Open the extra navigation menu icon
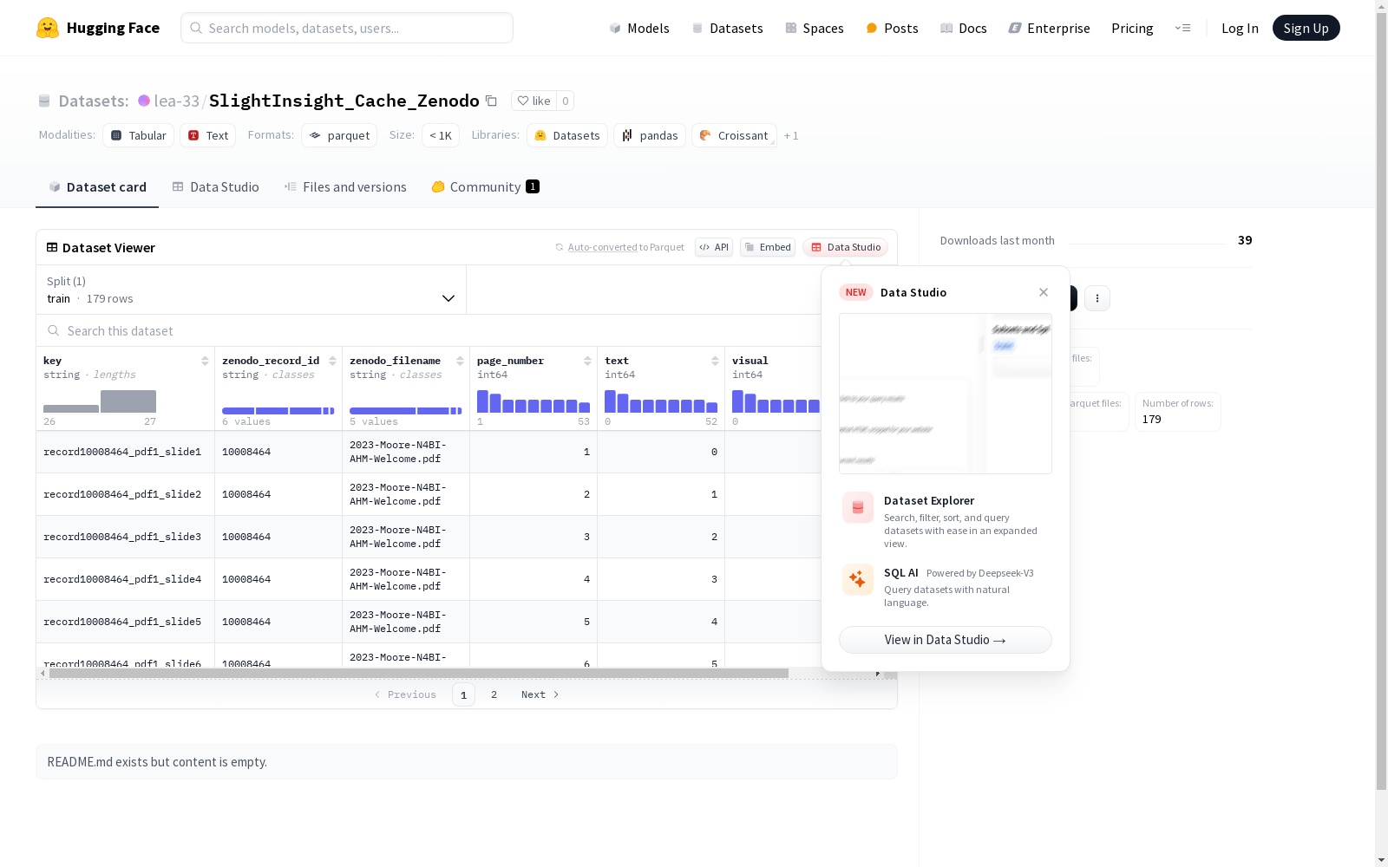 pyautogui.click(x=1182, y=28)
